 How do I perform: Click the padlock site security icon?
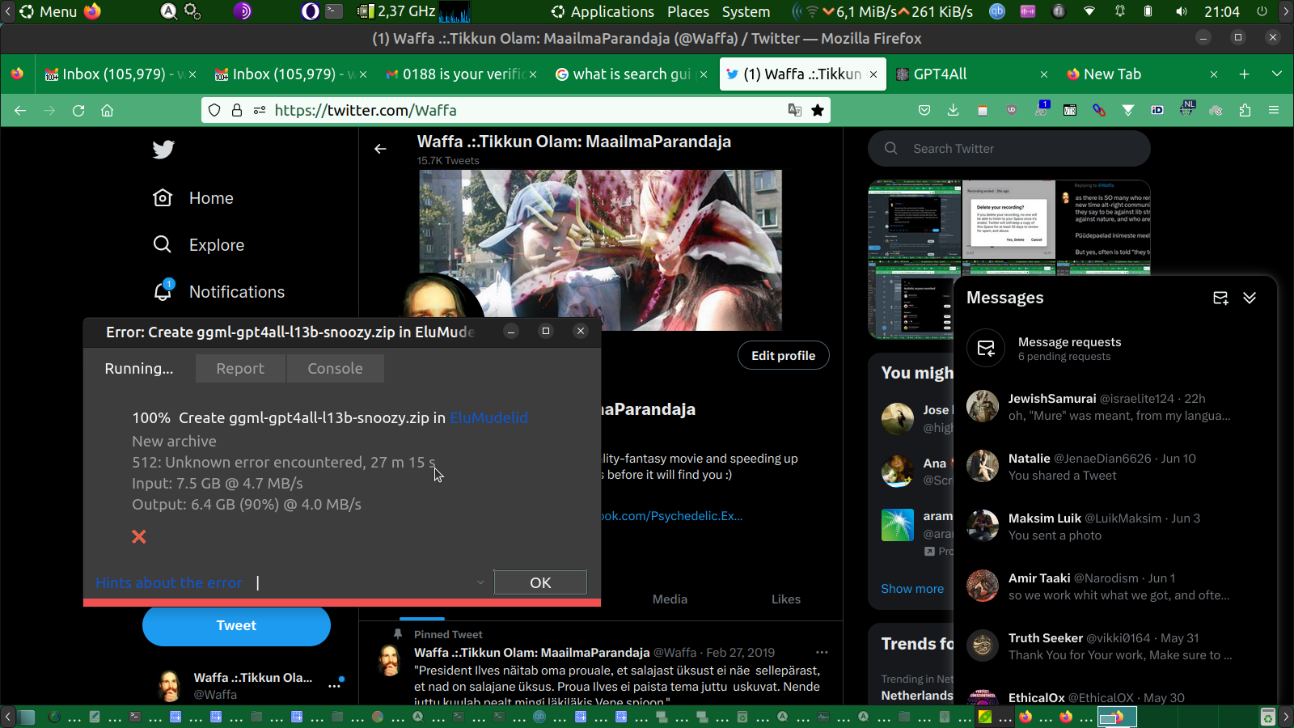(237, 110)
